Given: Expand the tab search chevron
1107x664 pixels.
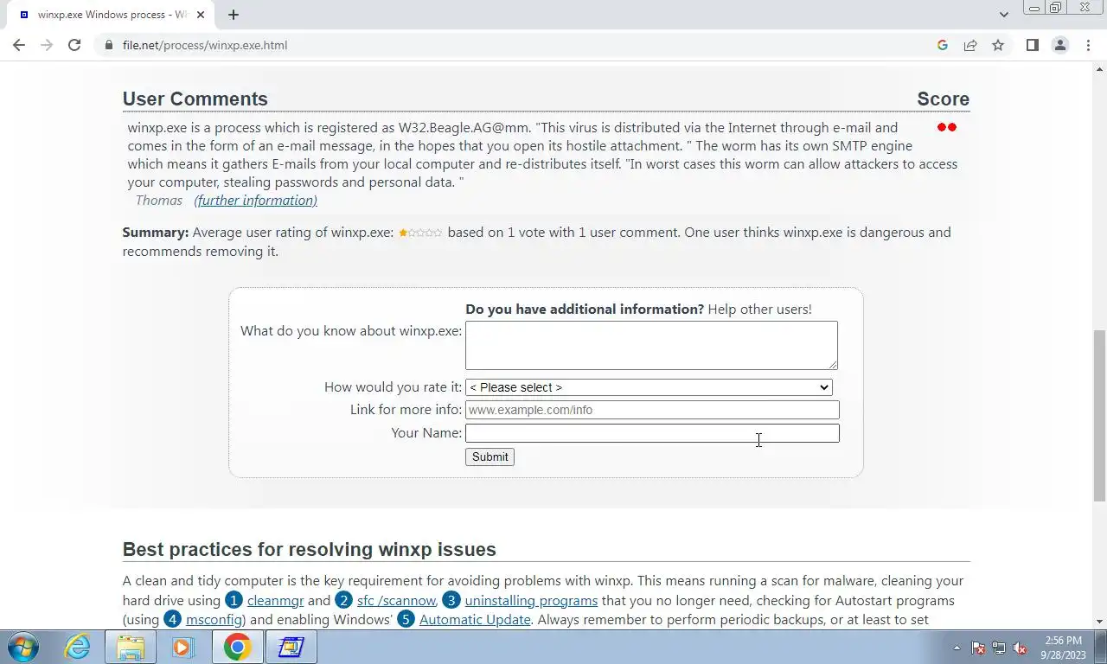Looking at the screenshot, I should pyautogui.click(x=1003, y=15).
